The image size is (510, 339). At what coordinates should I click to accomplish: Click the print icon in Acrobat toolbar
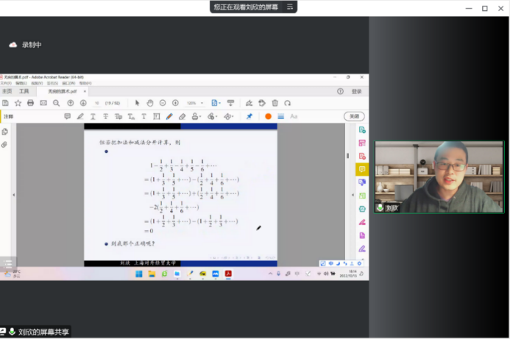pos(30,103)
